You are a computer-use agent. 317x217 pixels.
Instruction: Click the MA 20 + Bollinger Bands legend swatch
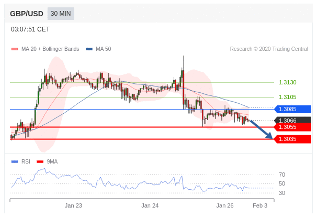(15, 49)
